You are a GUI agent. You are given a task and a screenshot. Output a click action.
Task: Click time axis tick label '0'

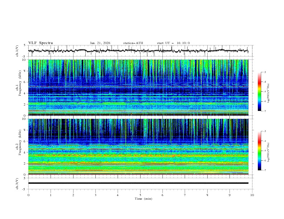[28, 195]
